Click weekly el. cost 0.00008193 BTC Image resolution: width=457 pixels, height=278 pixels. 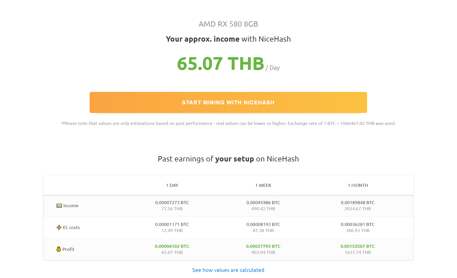point(263,224)
